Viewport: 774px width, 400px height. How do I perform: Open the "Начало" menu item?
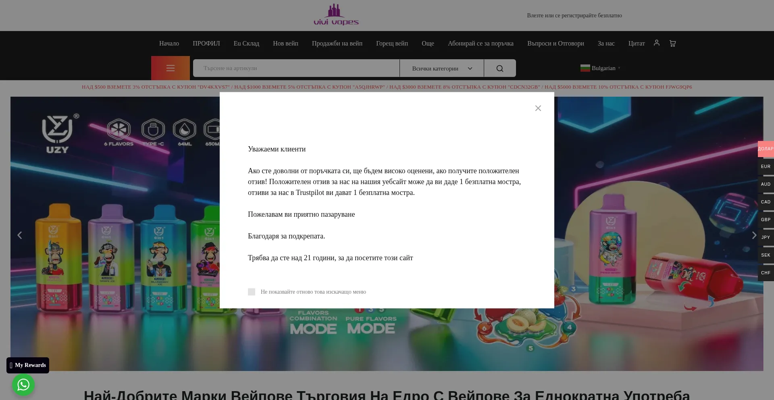click(169, 44)
